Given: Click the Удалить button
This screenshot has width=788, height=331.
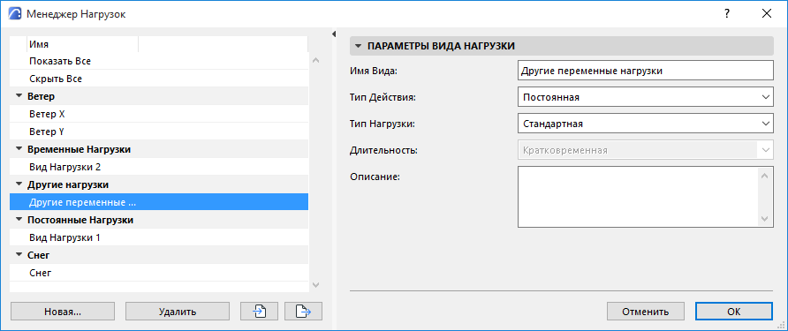Looking at the screenshot, I should (178, 312).
